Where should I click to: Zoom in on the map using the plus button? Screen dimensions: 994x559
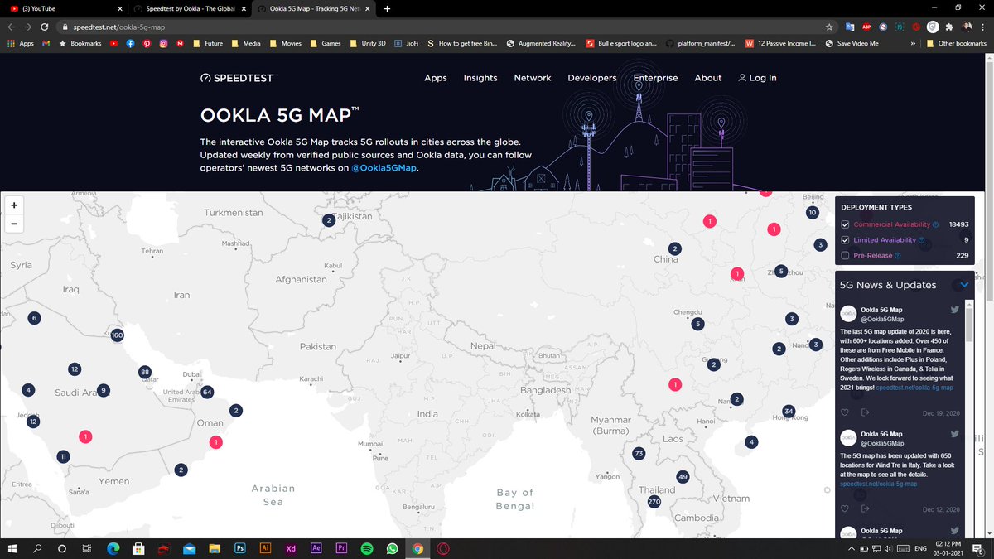13,205
